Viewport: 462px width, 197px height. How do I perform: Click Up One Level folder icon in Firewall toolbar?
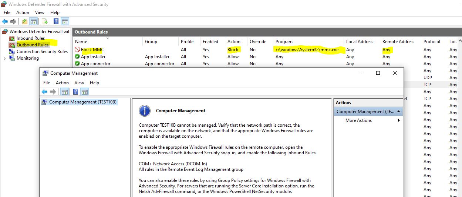(x=24, y=21)
